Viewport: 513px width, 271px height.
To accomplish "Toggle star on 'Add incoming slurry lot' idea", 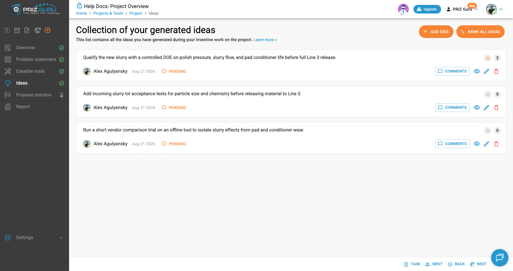I will click(488, 94).
